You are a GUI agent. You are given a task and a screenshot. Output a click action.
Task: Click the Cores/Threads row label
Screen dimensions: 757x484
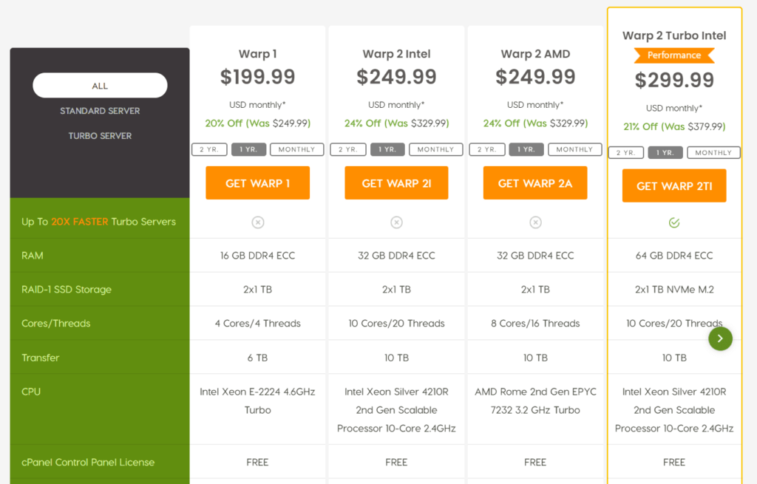(56, 324)
